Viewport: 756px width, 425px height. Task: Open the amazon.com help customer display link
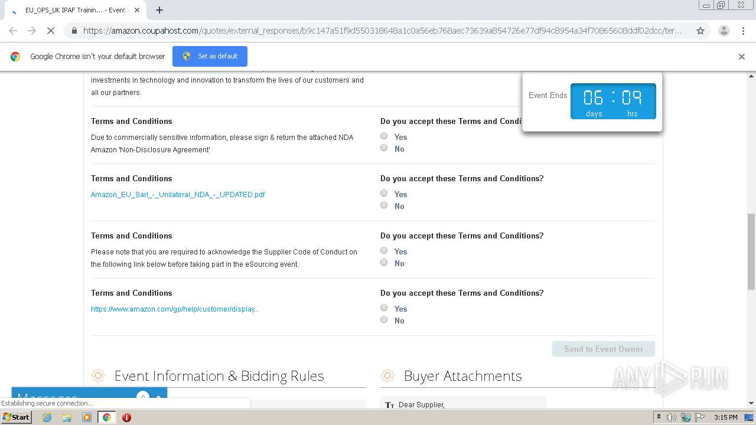[175, 309]
